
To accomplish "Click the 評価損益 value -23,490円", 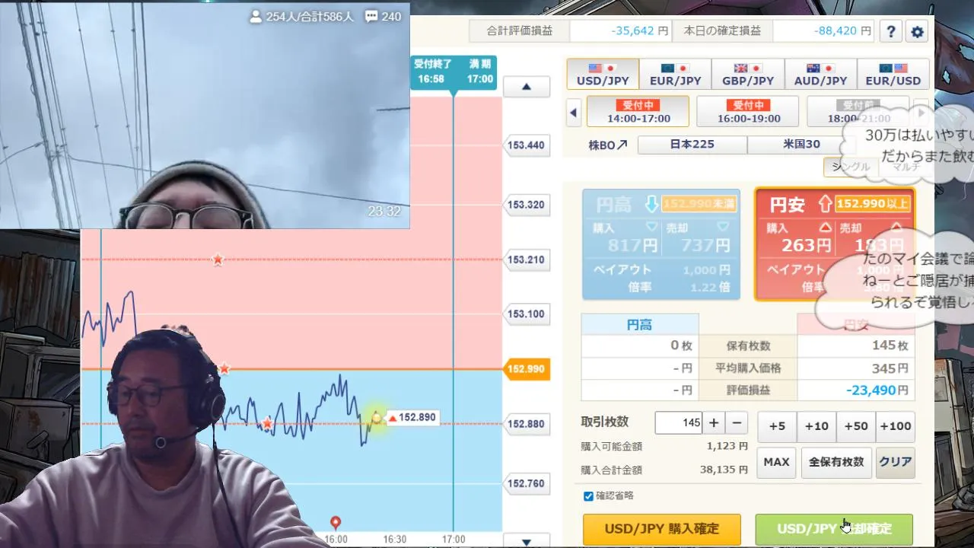I will [x=877, y=390].
